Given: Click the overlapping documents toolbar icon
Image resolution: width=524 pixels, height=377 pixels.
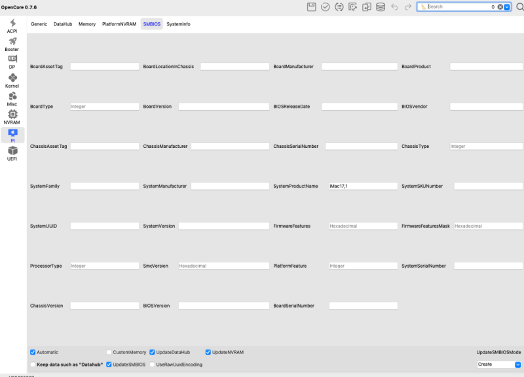Looking at the screenshot, I should click(x=367, y=7).
